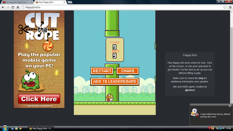Open the Windows Start menu orb

pos(5,128)
